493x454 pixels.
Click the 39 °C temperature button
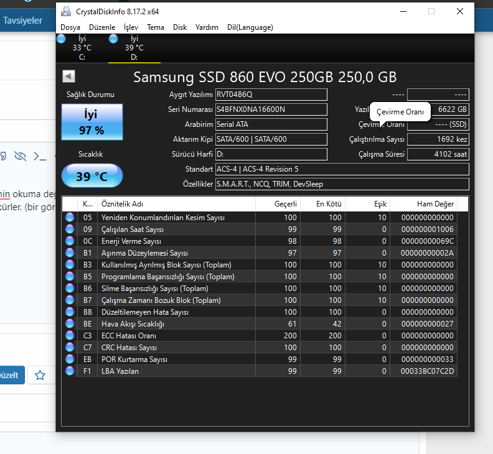[92, 176]
